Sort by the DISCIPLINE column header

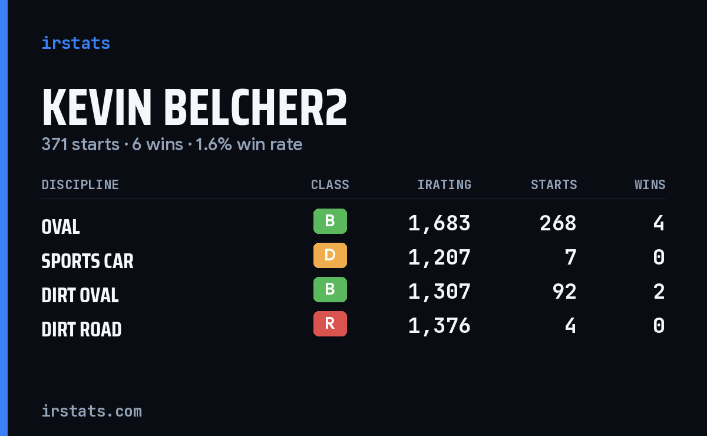pyautogui.click(x=80, y=185)
